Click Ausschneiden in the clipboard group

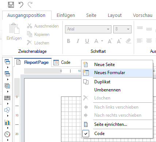43,26
